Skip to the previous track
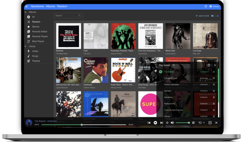243x142 pixels. pos(149,123)
